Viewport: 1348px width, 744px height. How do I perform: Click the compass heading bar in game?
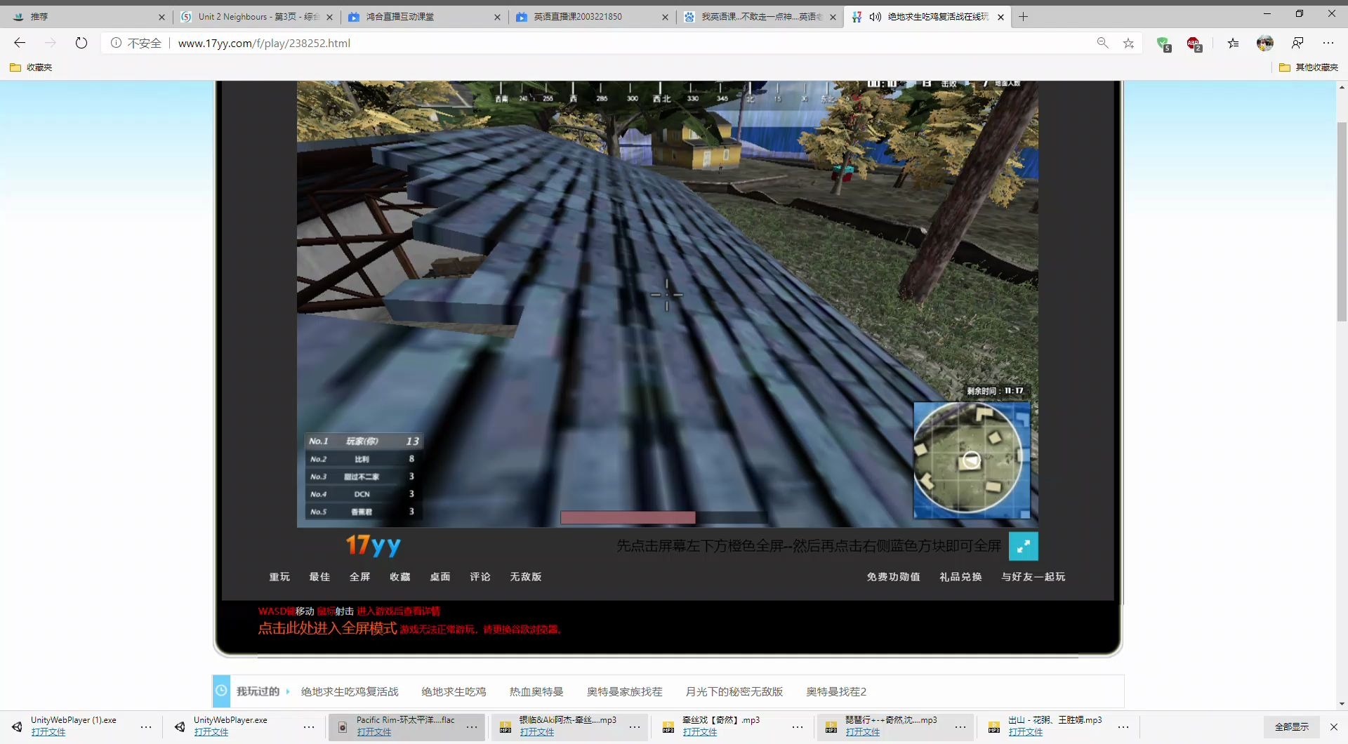(663, 94)
